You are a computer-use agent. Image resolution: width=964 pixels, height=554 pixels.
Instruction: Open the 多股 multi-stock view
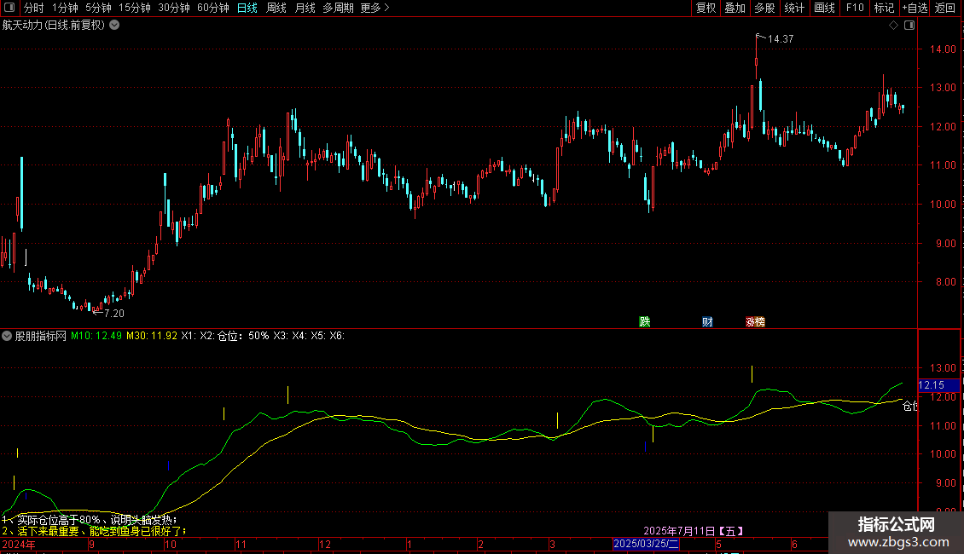point(764,8)
